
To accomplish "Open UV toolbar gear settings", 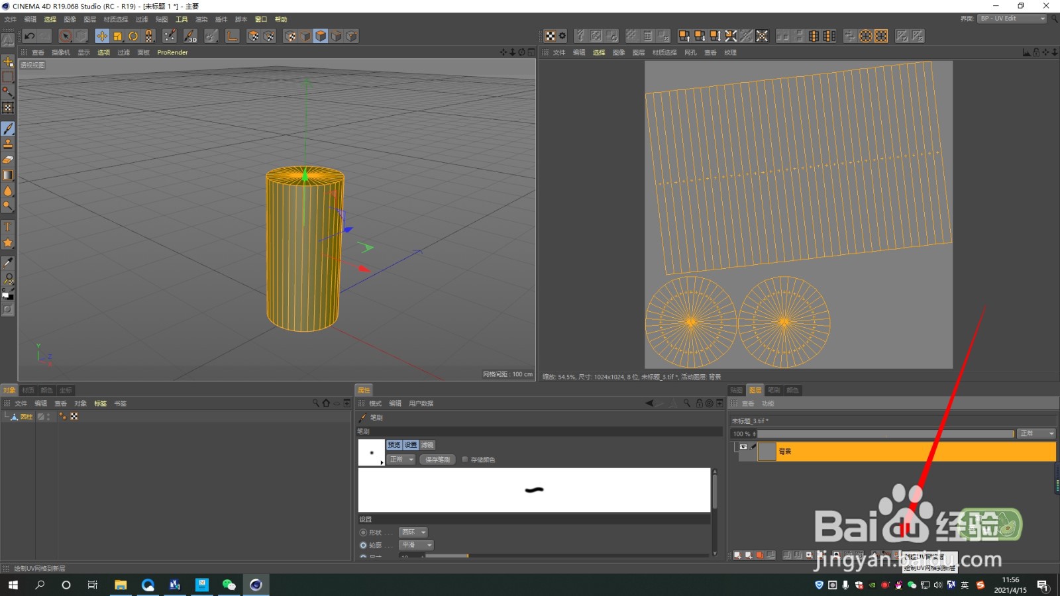I will click(x=562, y=36).
